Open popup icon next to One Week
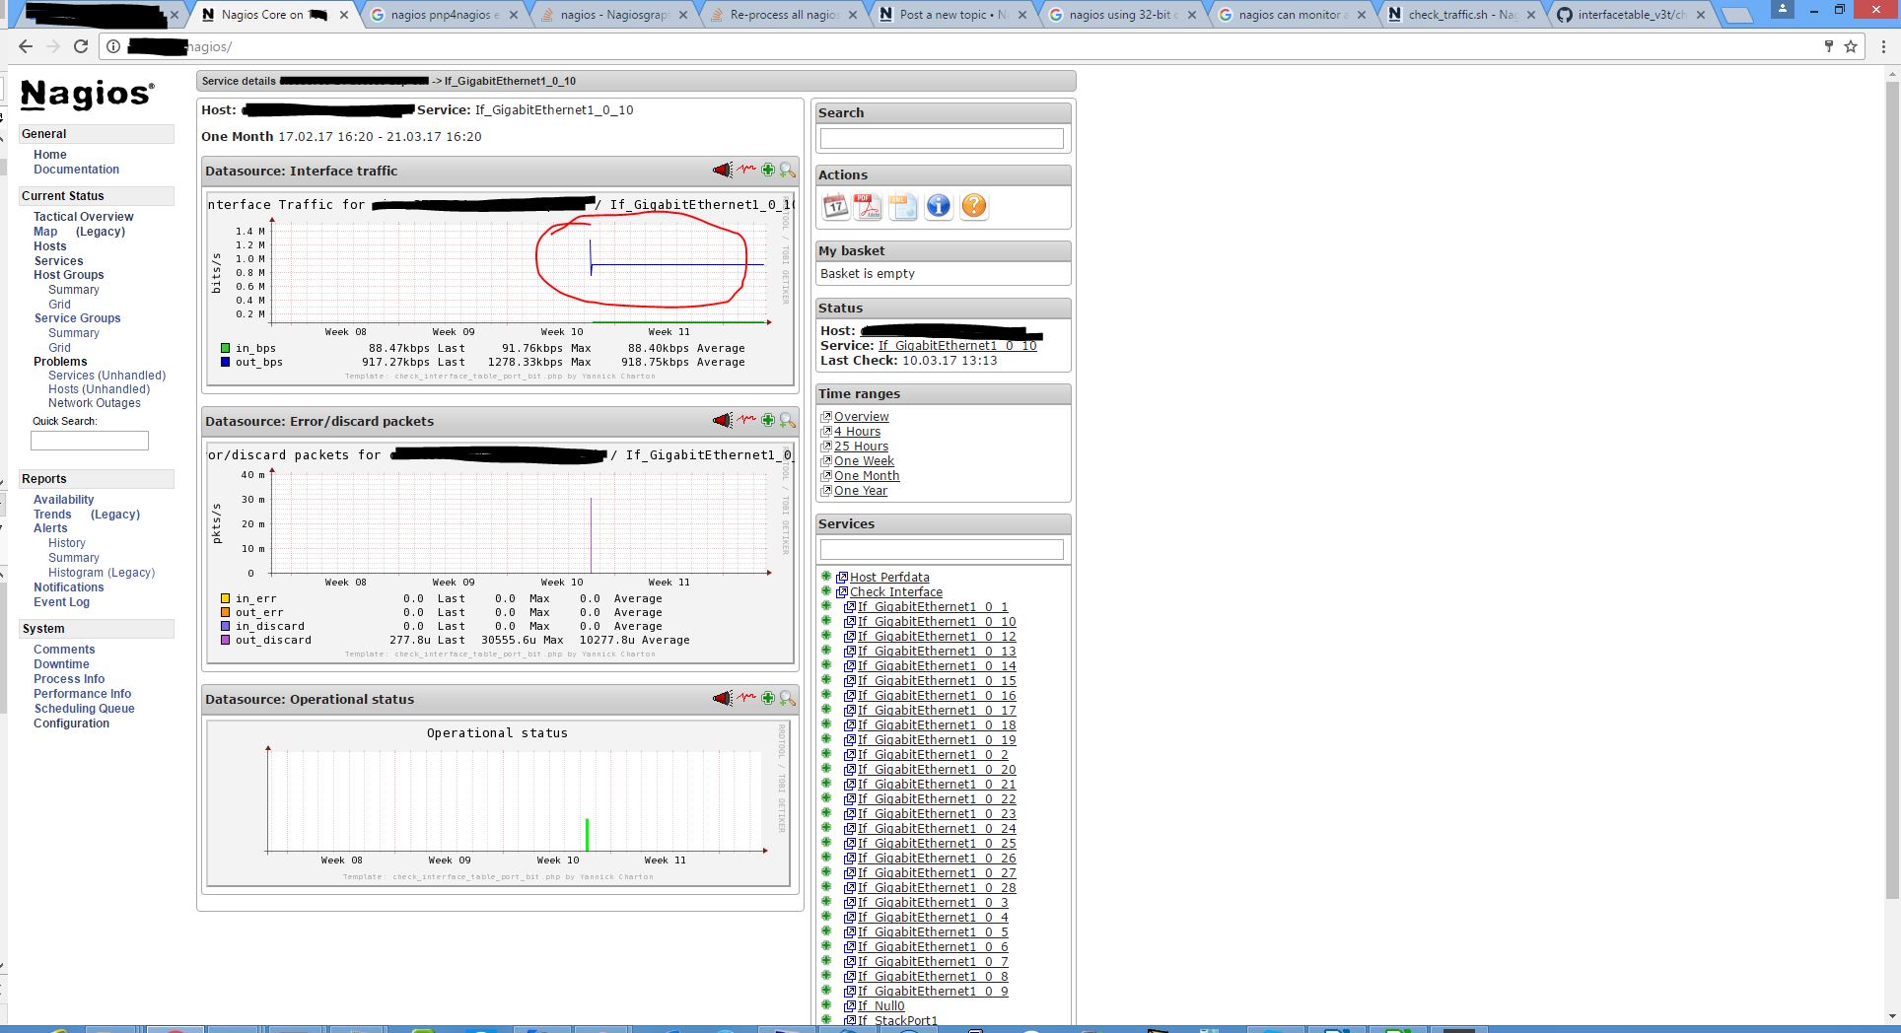This screenshot has height=1033, width=1901. coord(826,461)
